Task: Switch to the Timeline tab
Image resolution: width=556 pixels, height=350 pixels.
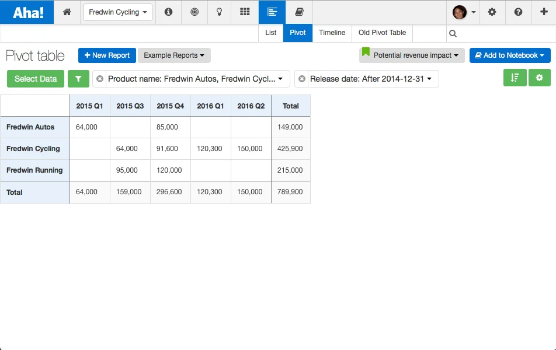Action: 332,33
